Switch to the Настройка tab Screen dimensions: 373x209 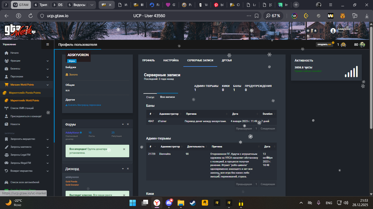[x=171, y=60]
